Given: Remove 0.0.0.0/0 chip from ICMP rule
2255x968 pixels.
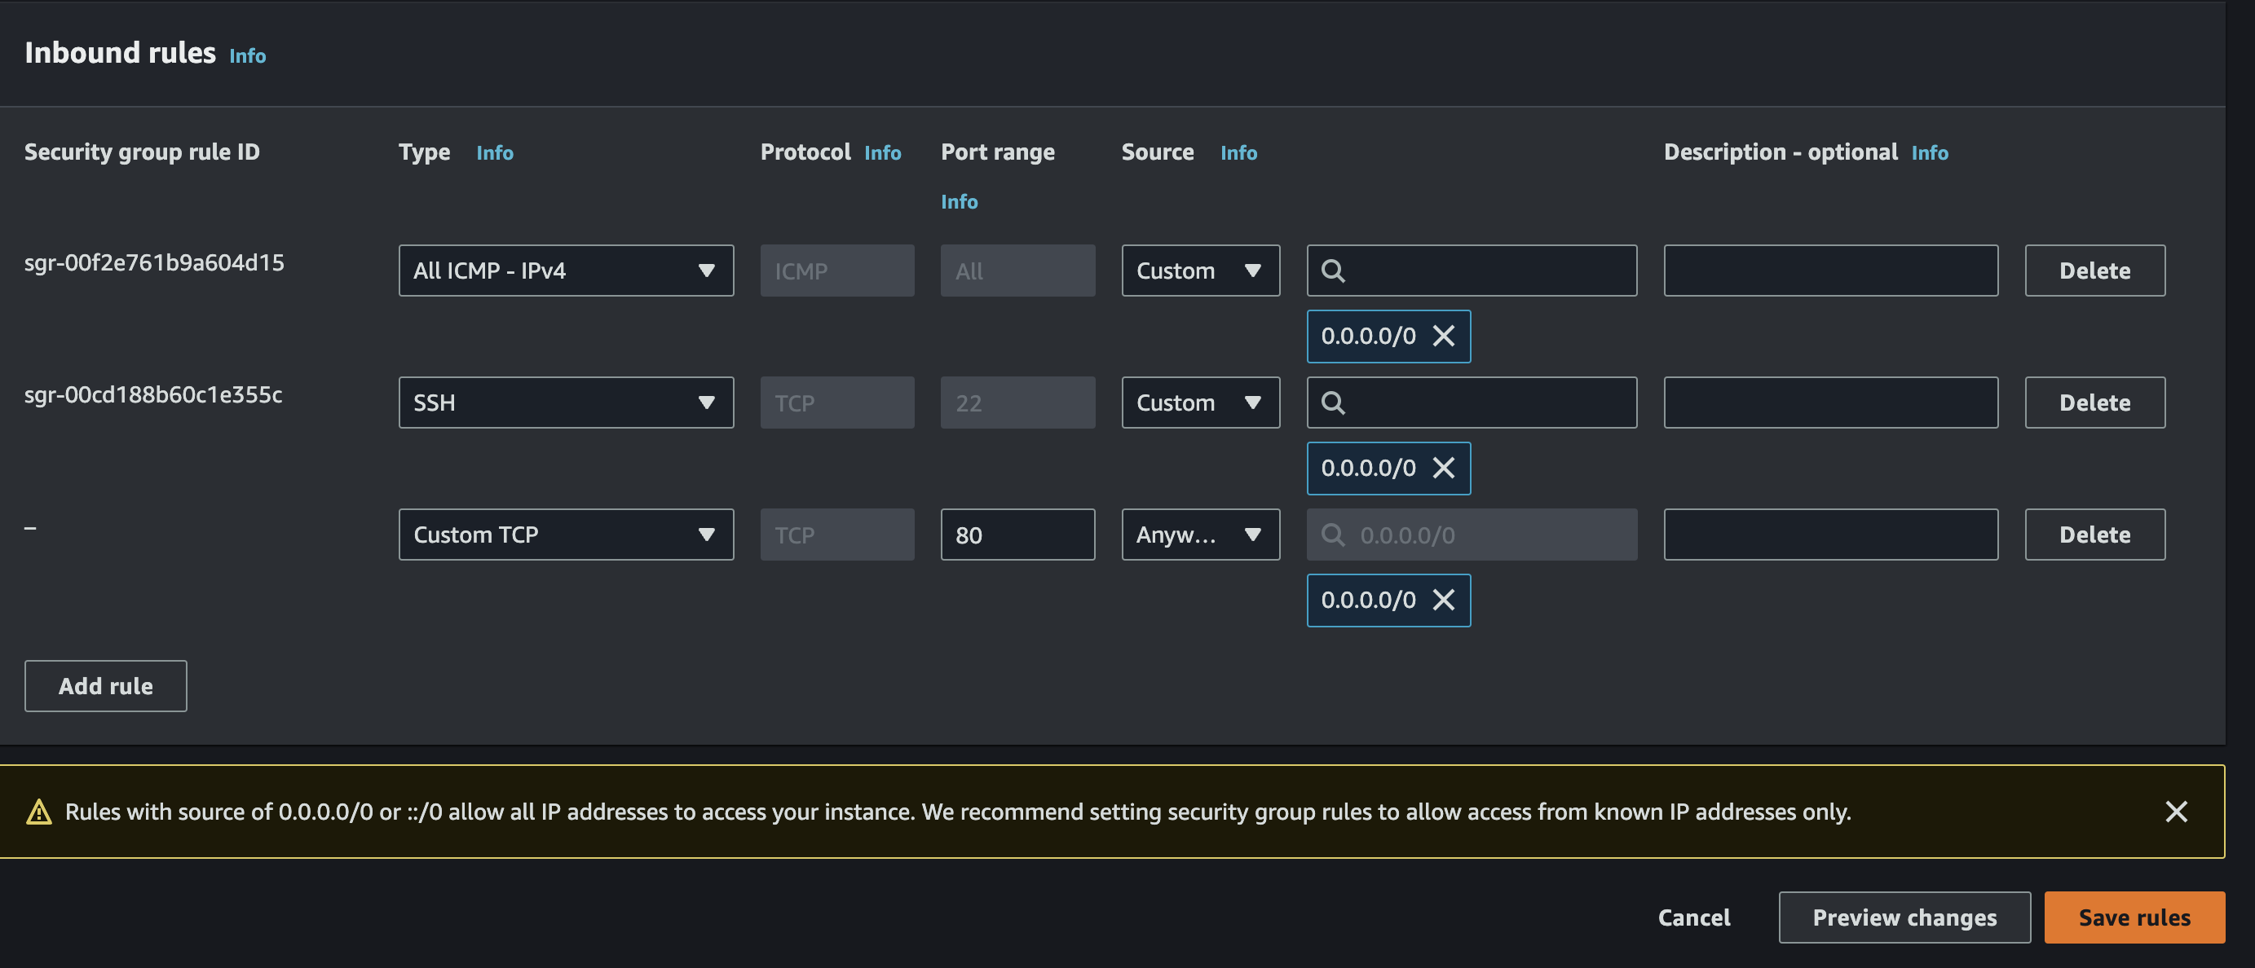Looking at the screenshot, I should [x=1443, y=336].
